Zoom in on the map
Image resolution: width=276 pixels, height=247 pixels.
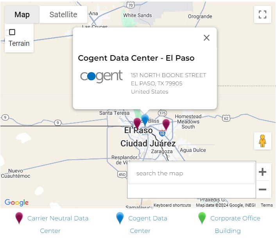pos(262,172)
